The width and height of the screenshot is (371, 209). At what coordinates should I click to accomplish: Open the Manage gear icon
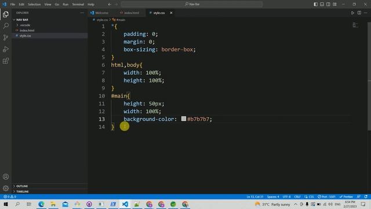point(6,188)
